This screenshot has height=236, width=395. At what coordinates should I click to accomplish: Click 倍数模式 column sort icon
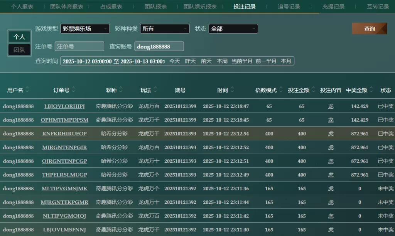(x=281, y=90)
